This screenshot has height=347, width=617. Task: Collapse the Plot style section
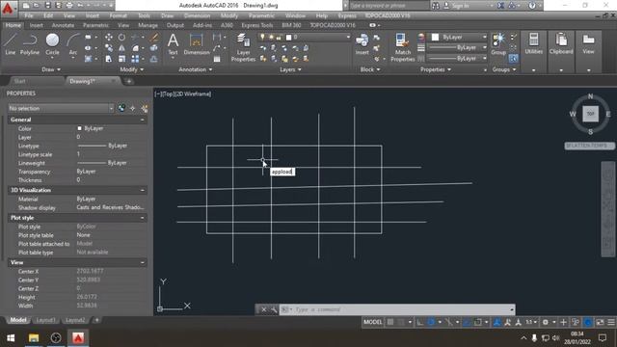click(143, 218)
